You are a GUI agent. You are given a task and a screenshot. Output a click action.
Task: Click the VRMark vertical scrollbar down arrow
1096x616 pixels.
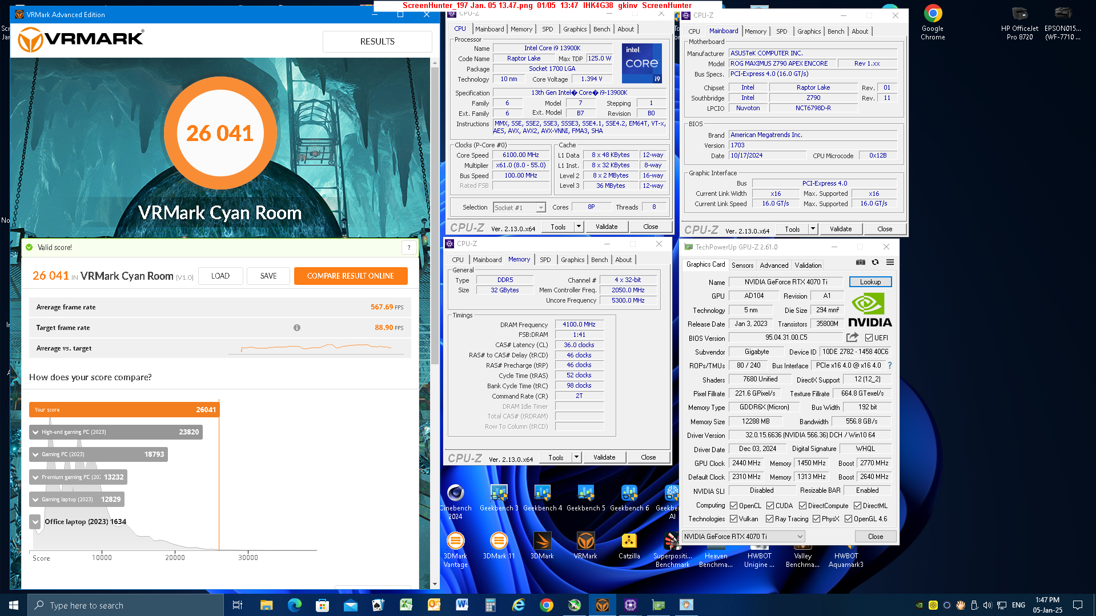tap(435, 583)
